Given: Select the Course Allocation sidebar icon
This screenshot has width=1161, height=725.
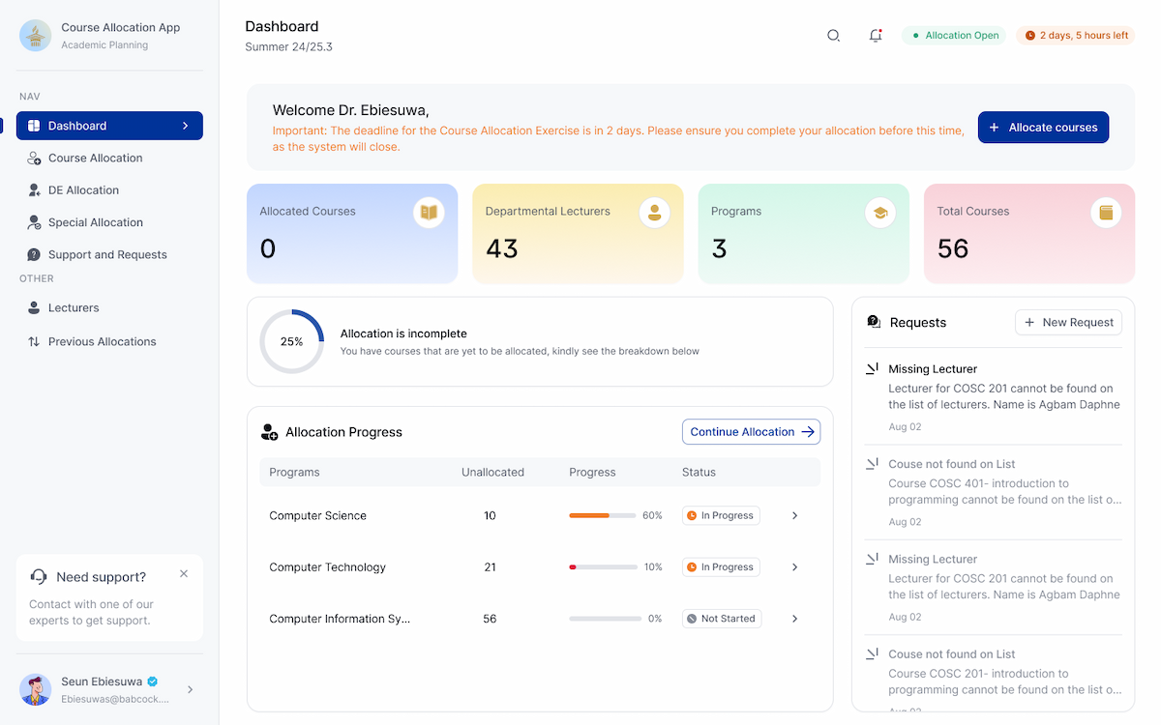Looking at the screenshot, I should click(x=33, y=158).
